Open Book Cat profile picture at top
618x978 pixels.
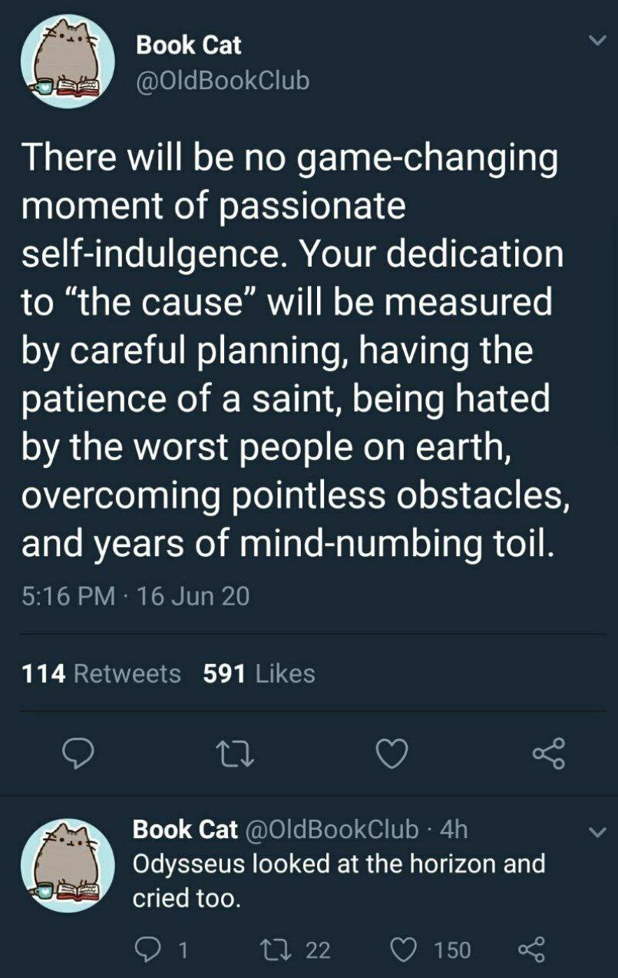68,61
